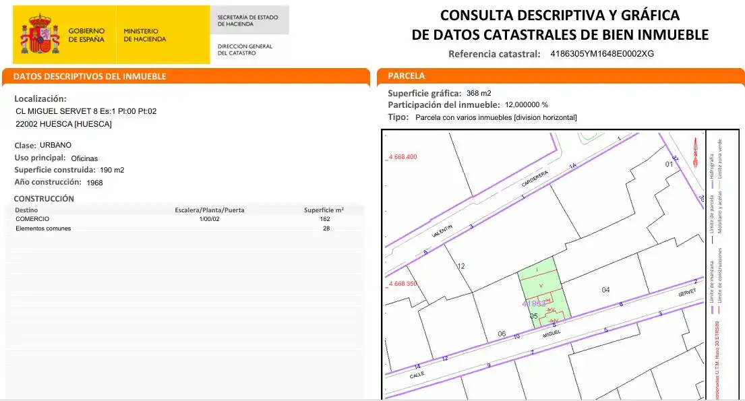Select postal line '22002 HUESCA [HUESCA]'
This screenshot has width=745, height=401.
click(63, 124)
